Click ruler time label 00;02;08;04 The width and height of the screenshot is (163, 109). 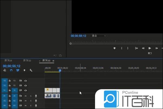click(80, 68)
